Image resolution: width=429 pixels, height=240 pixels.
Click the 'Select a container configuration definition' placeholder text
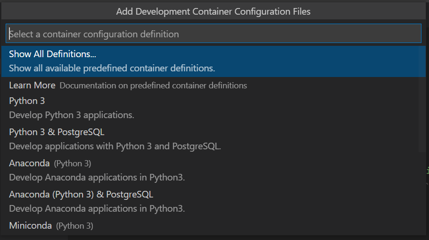94,34
